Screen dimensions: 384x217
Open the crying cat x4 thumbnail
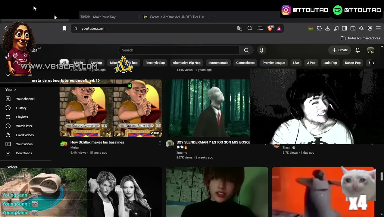coord(323,192)
